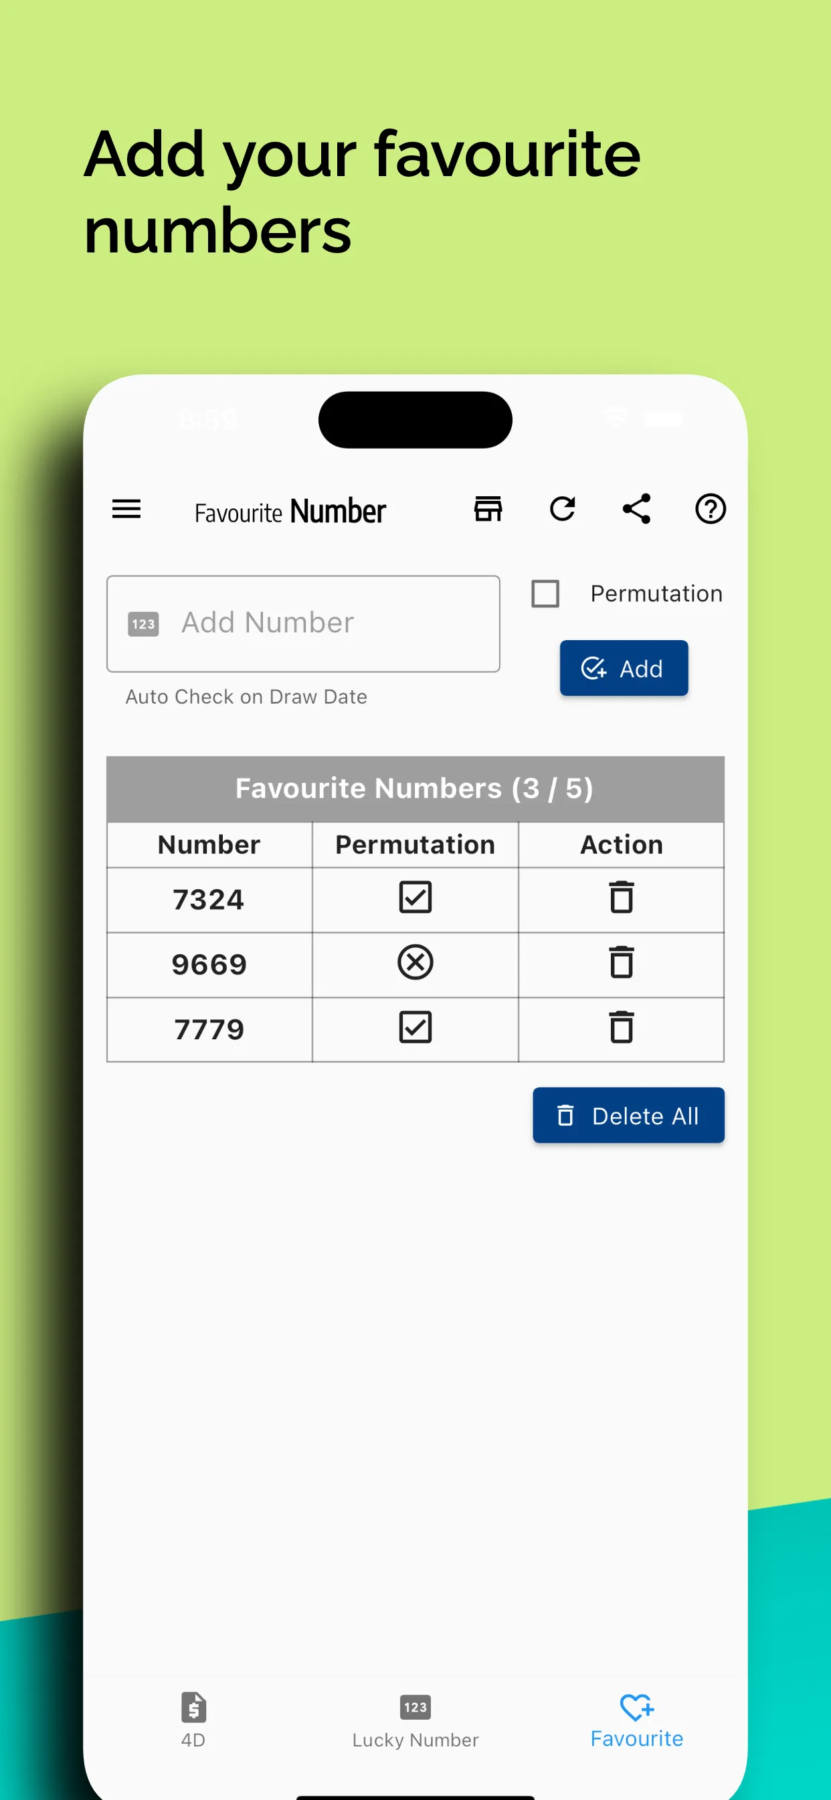Delete favourite number 7324
831x1800 pixels.
pyautogui.click(x=622, y=898)
